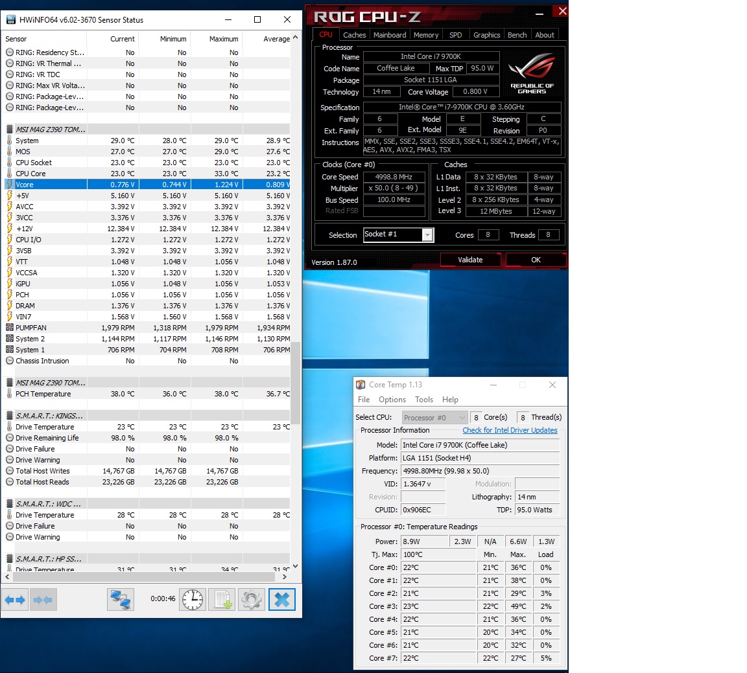The height and width of the screenshot is (673, 747).
Task: Click HWiNFO expand-columns arrows button
Action: pos(16,600)
